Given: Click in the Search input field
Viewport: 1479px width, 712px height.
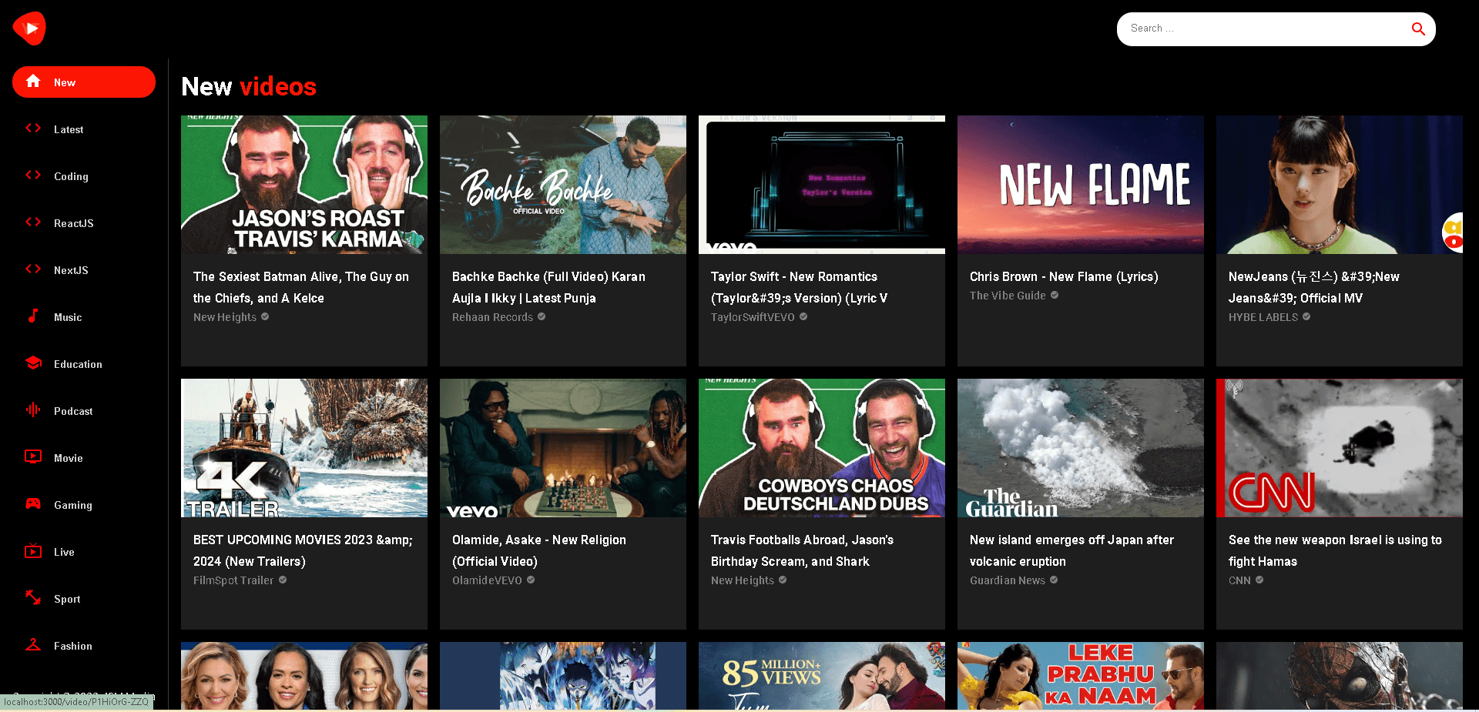Looking at the screenshot, I should point(1263,28).
